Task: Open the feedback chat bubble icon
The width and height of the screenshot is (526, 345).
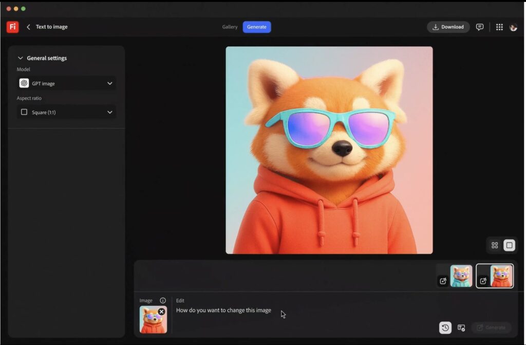Action: pos(480,27)
